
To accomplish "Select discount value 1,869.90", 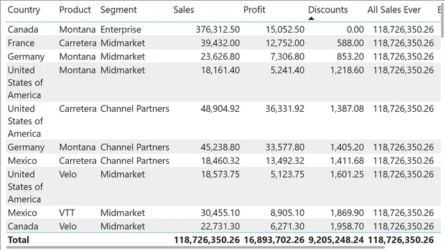I will (x=347, y=213).
